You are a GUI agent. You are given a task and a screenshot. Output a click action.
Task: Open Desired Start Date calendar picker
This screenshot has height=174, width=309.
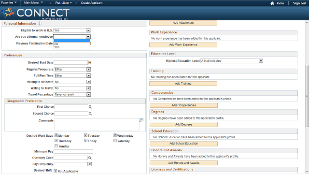coord(90,62)
